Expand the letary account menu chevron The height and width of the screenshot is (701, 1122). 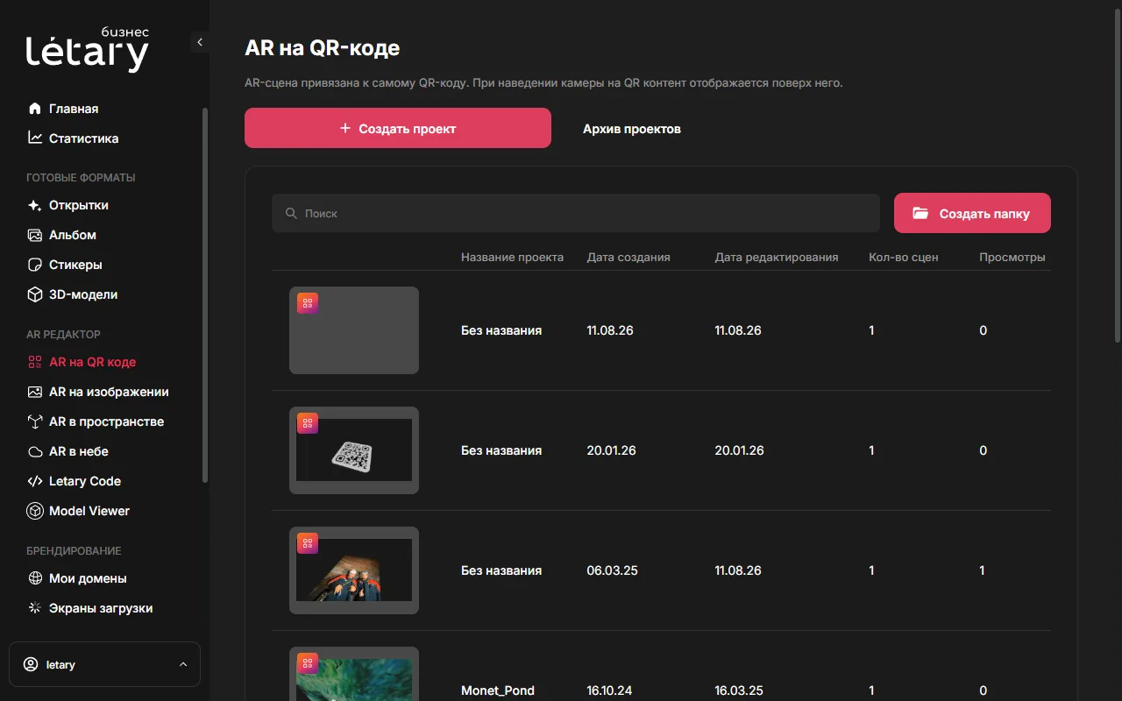(x=183, y=664)
